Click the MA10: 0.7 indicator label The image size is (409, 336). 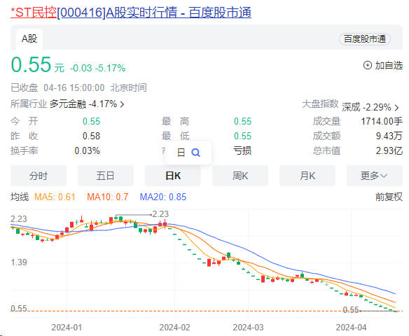(x=107, y=197)
